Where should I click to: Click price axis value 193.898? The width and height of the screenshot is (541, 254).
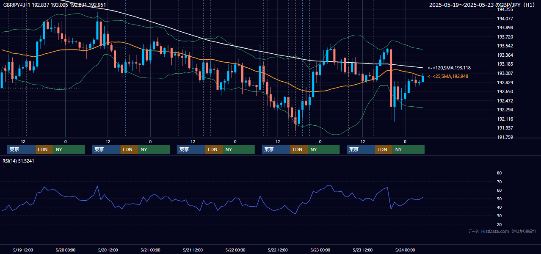click(x=505, y=28)
